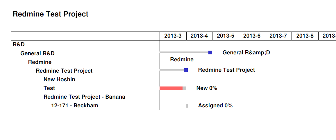Select the Redmine tree item
This screenshot has height=140, width=336.
[40, 62]
